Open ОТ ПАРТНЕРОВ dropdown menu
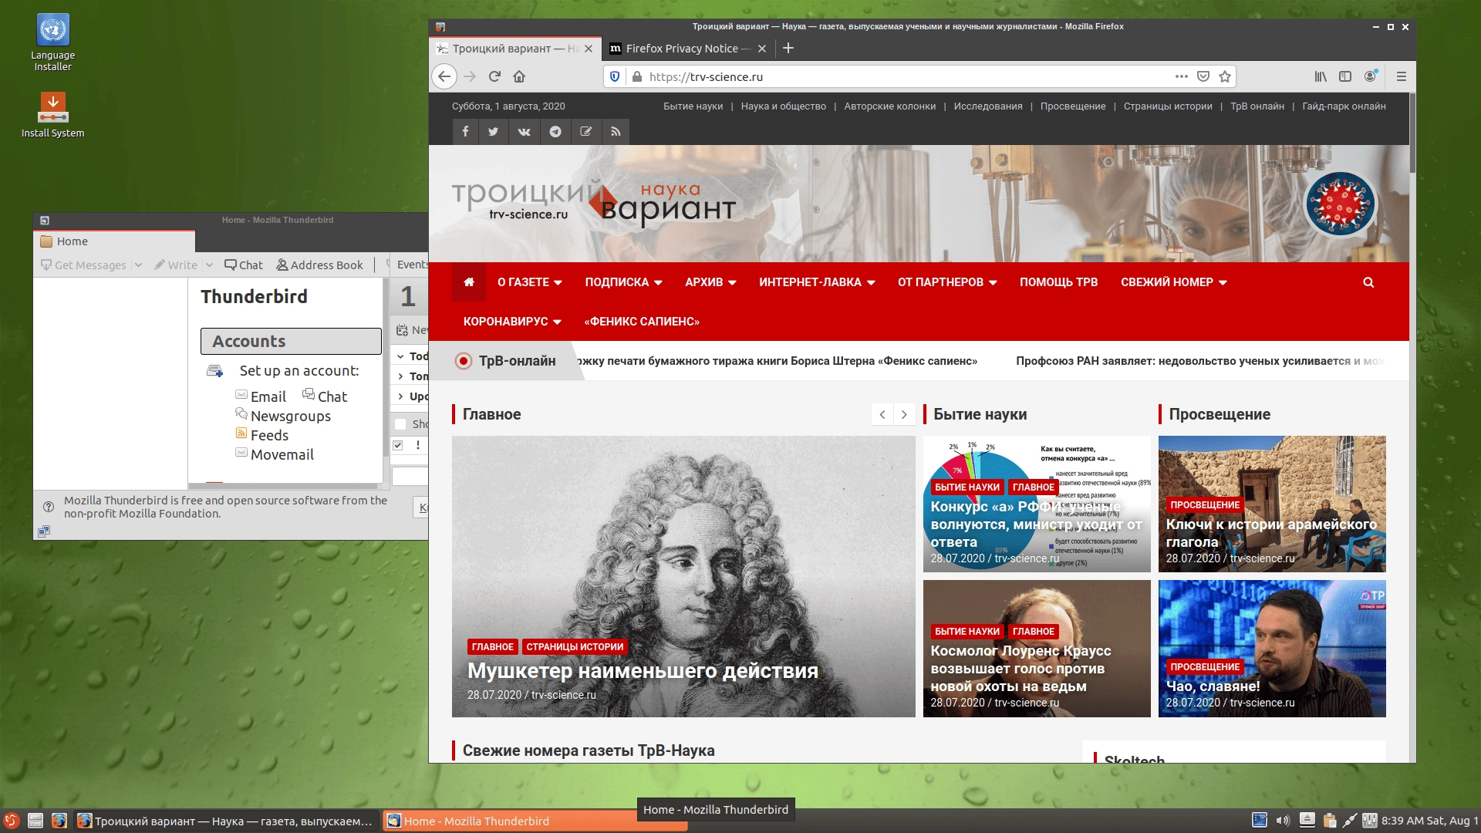The height and width of the screenshot is (833, 1481). coord(947,282)
